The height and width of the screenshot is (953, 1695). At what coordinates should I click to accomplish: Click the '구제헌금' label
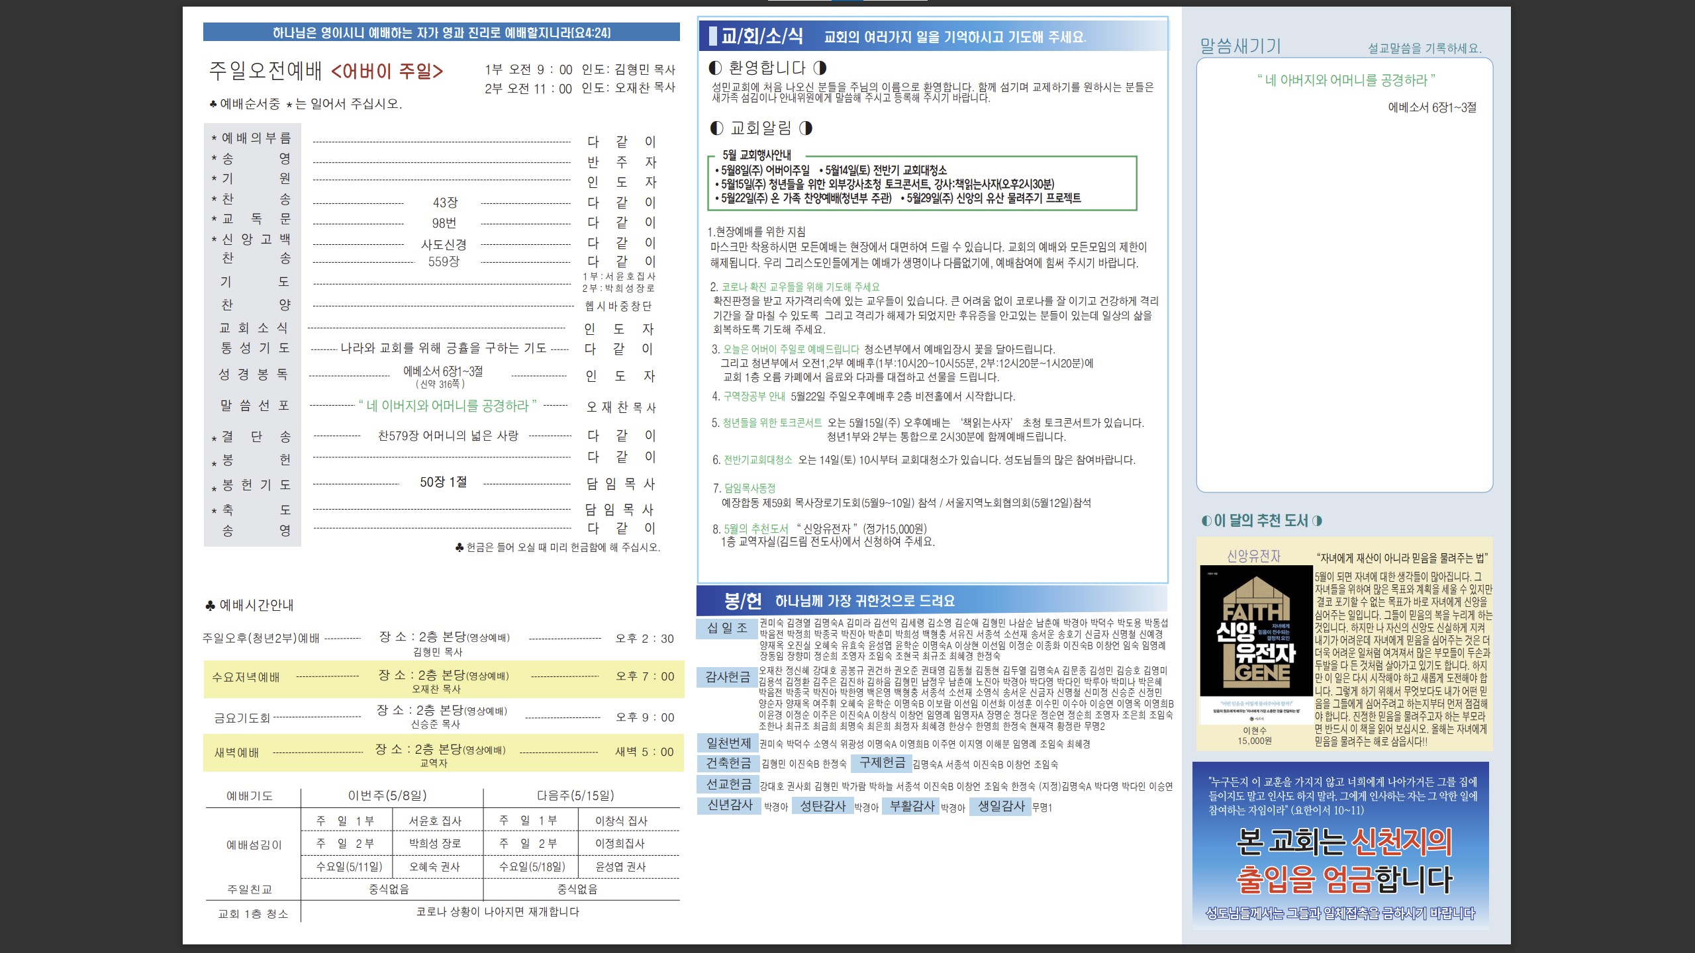click(881, 762)
